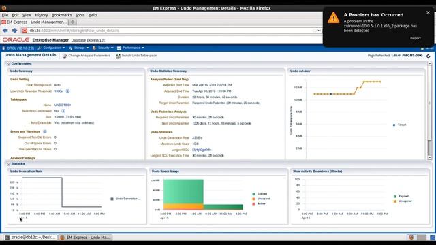This screenshot has height=245, width=436.
Task: Click the Firefox back arrow
Action: click(5, 31)
